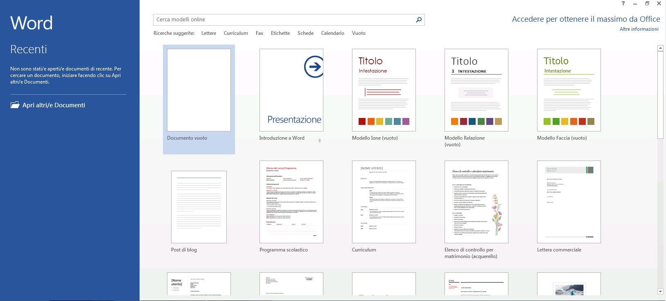Image resolution: width=666 pixels, height=301 pixels.
Task: Open the partially visible LOGO template
Action: point(291,284)
